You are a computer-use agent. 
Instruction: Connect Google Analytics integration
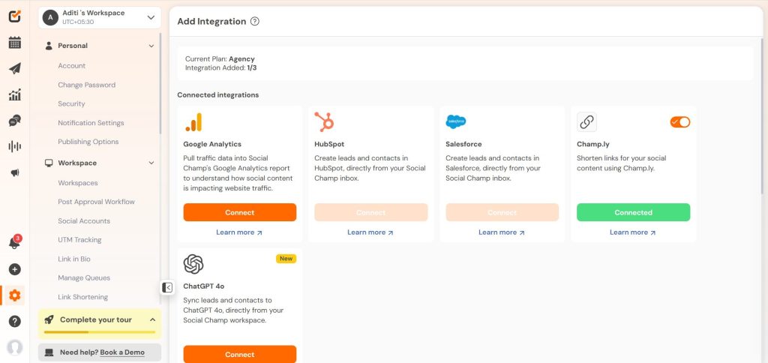(240, 212)
